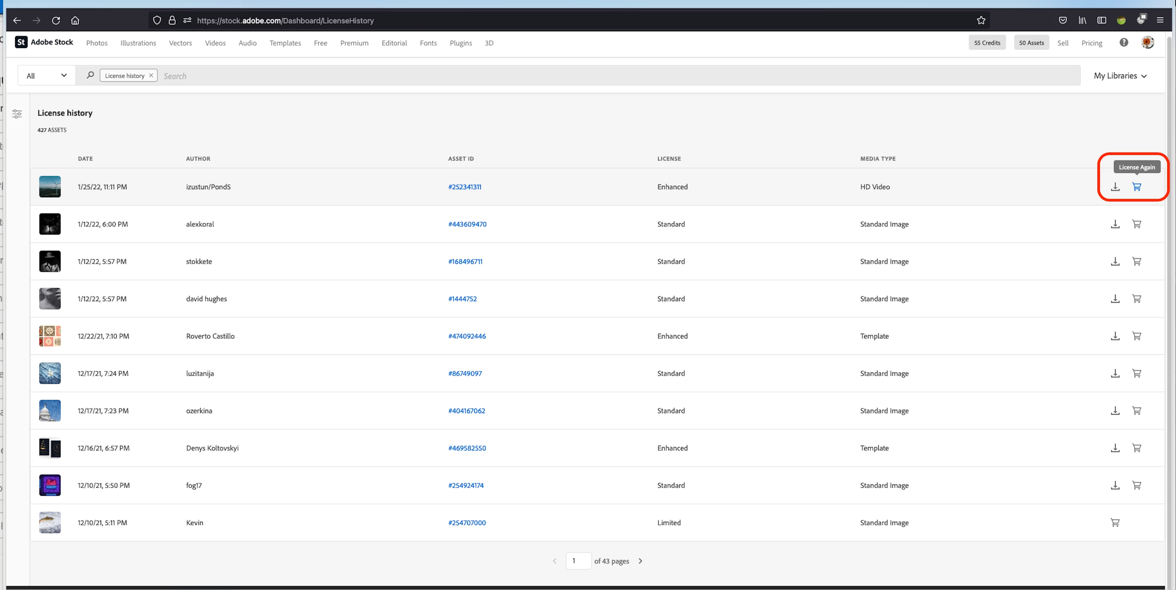The height and width of the screenshot is (590, 1176).
Task: Open the Templates navigation item
Action: (285, 43)
